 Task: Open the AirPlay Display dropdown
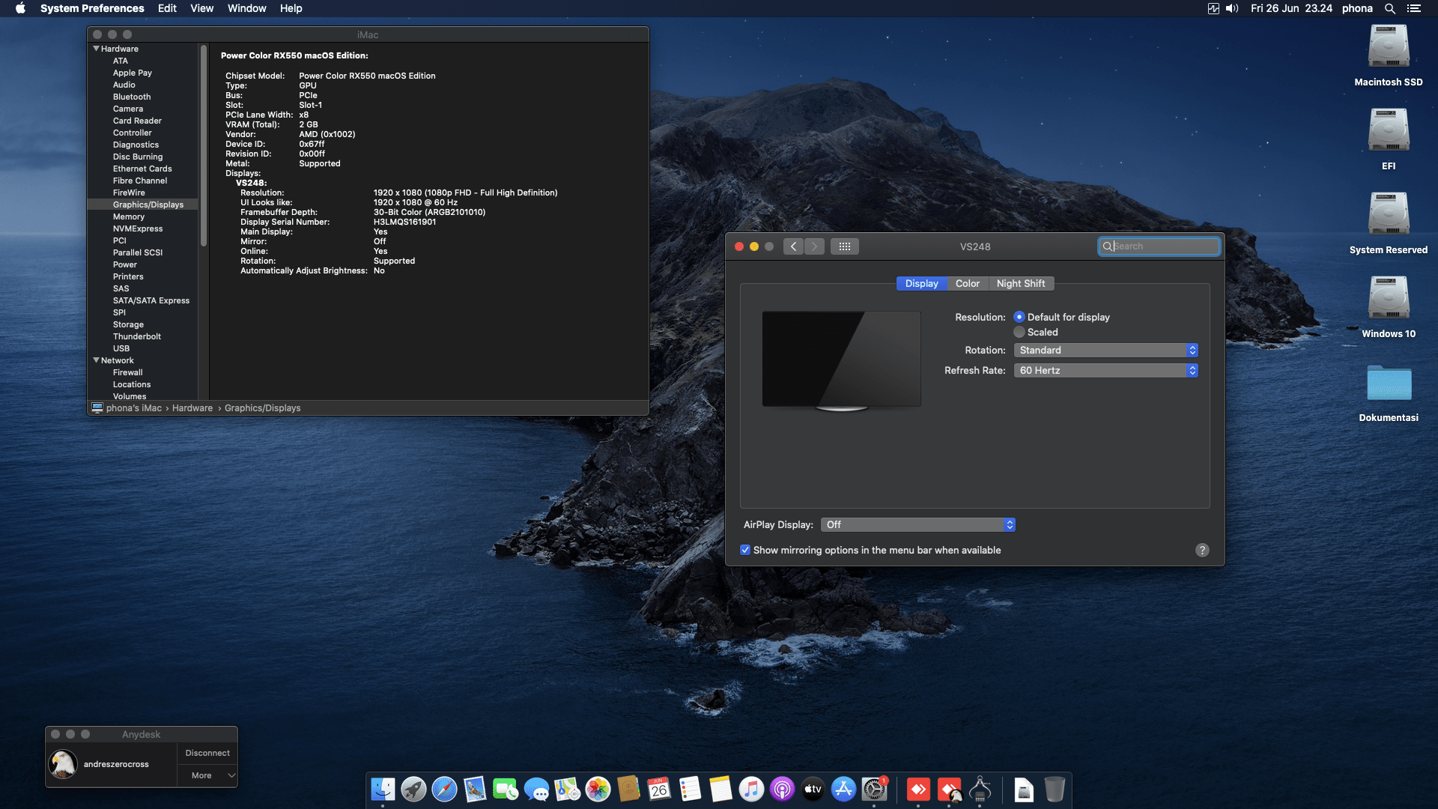coord(918,524)
